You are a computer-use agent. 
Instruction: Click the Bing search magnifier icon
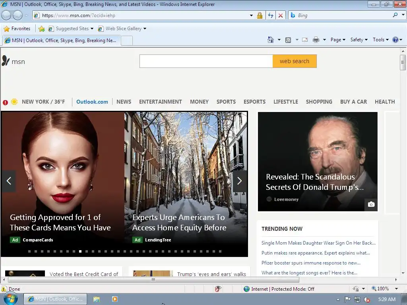click(395, 15)
